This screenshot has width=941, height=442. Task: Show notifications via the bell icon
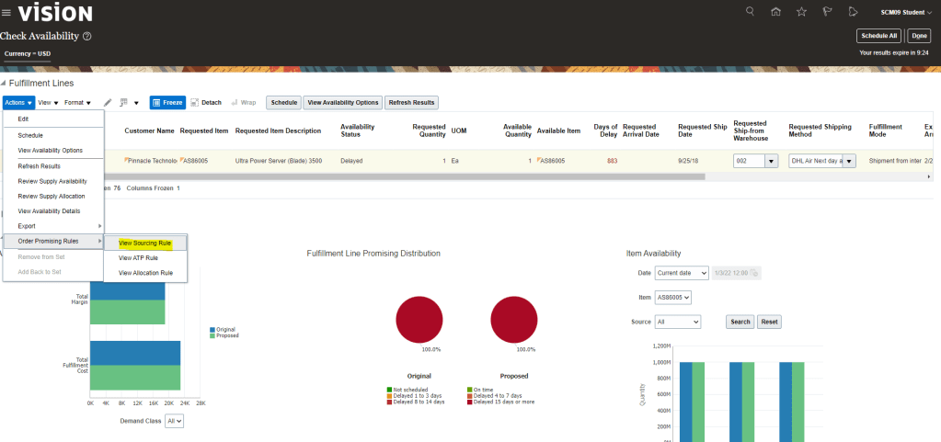point(853,12)
